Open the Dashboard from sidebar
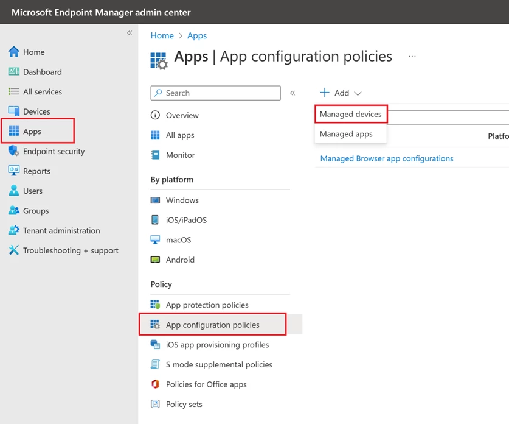This screenshot has width=509, height=424. 40,71
